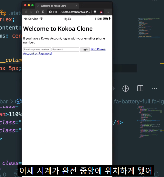Click the wifi icon in status bar
Image resolution: width=164 pixels, height=177 pixels.
coord(41,19)
